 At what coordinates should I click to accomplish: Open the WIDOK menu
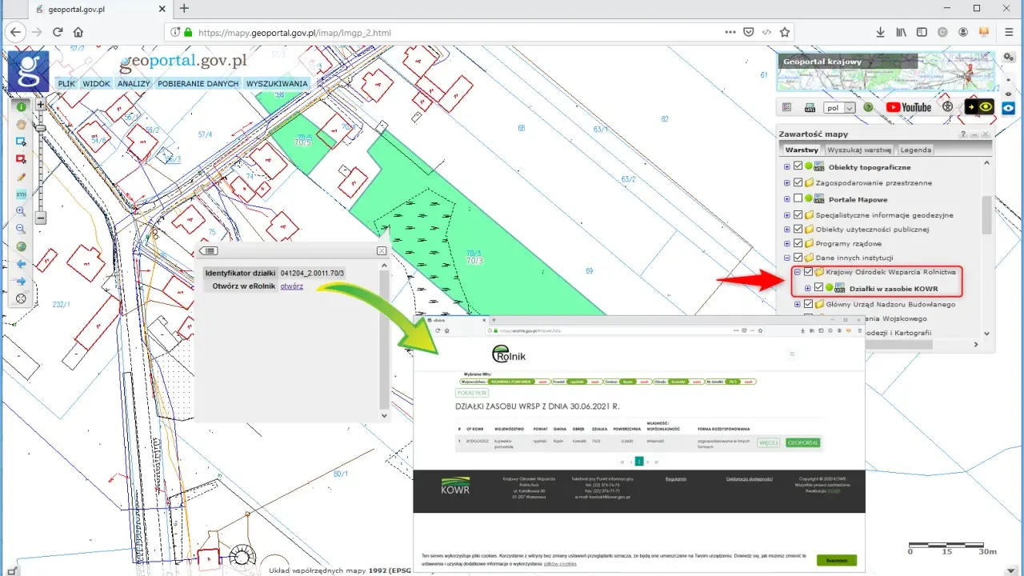point(97,83)
